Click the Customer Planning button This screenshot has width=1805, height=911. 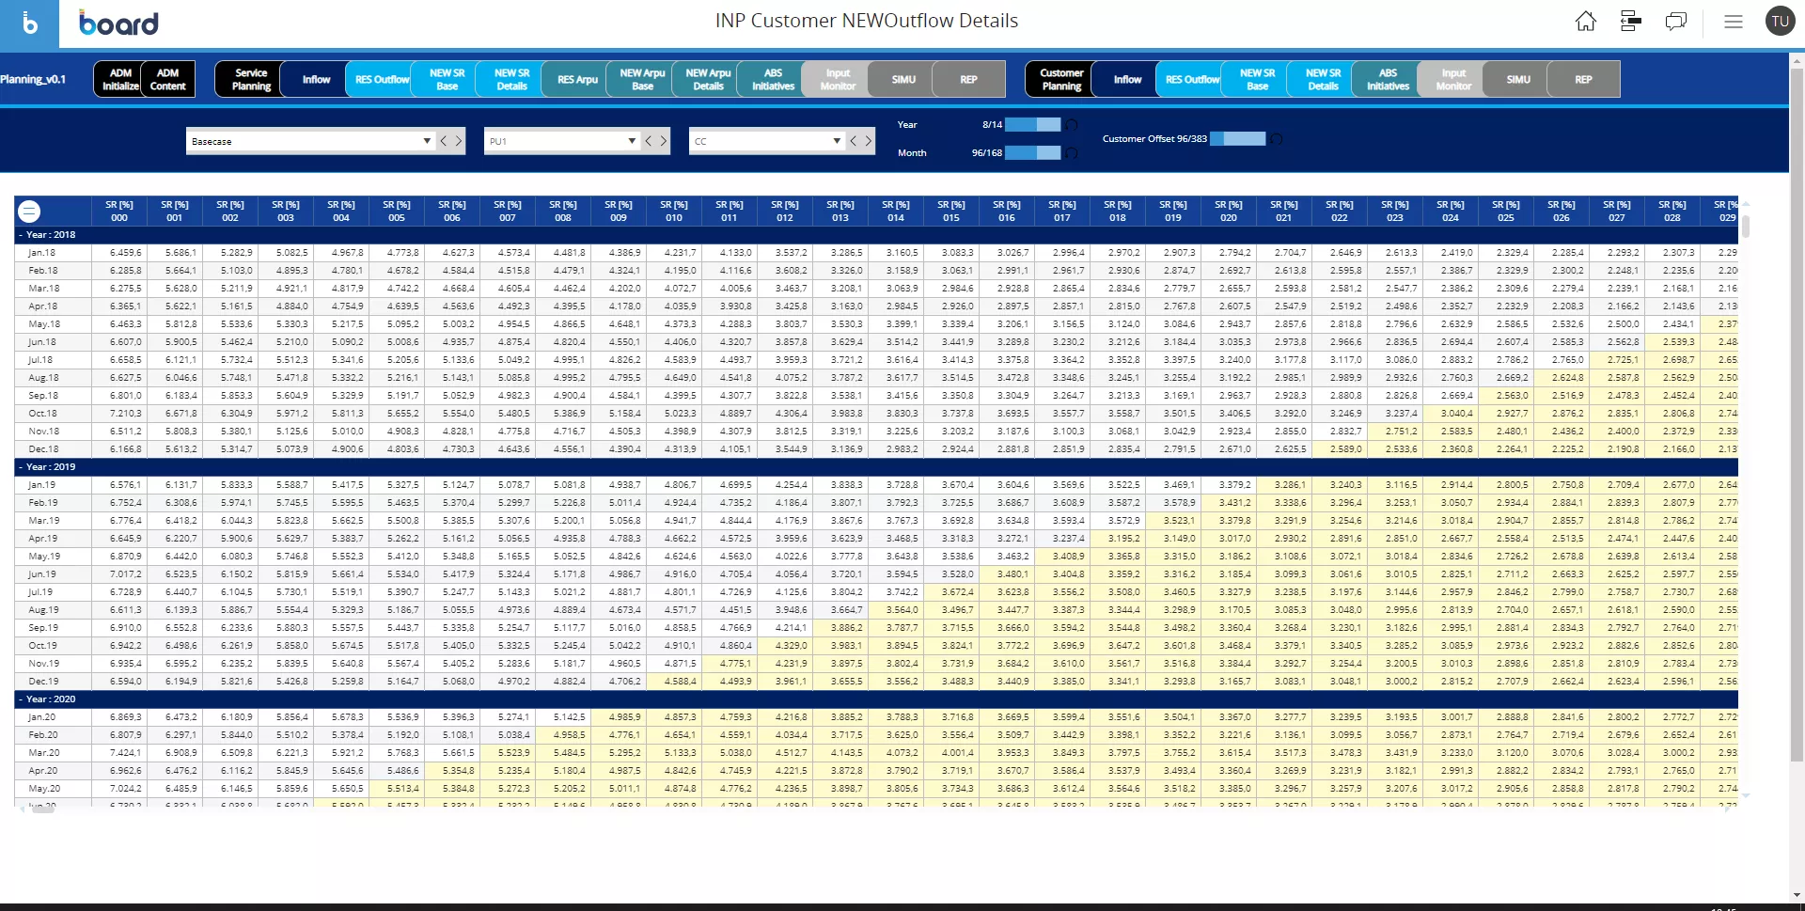click(1061, 79)
